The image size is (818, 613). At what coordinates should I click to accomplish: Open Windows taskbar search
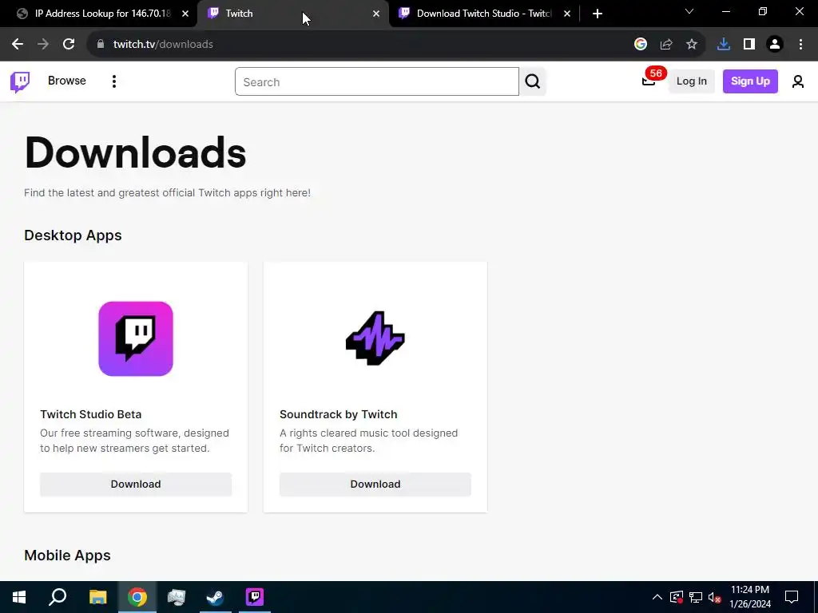pos(58,597)
